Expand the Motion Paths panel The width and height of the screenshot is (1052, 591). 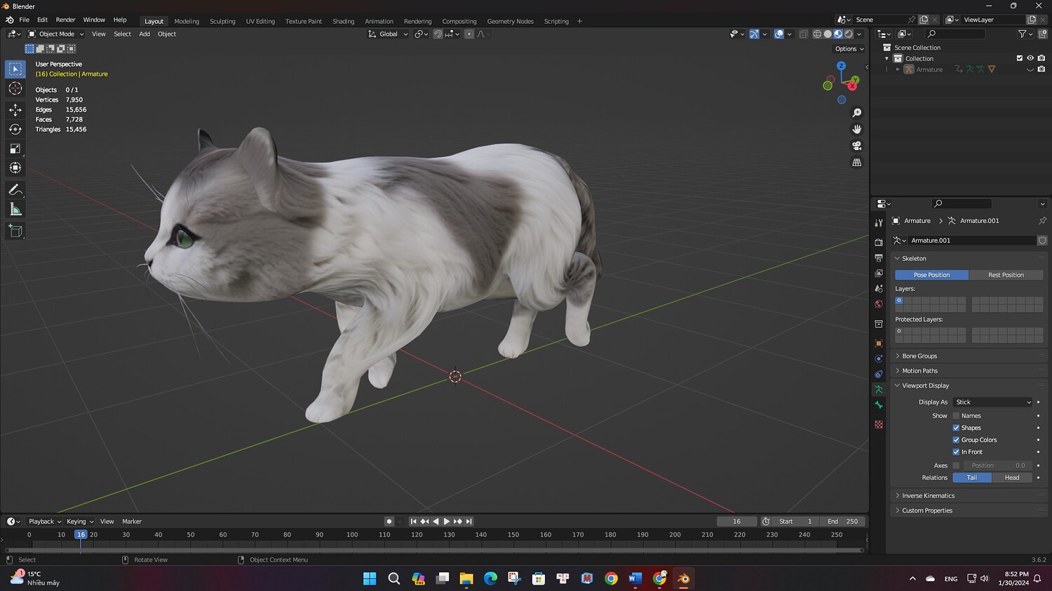pos(919,371)
